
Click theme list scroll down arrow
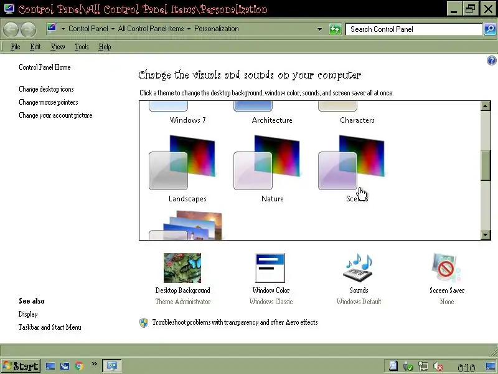pos(485,235)
